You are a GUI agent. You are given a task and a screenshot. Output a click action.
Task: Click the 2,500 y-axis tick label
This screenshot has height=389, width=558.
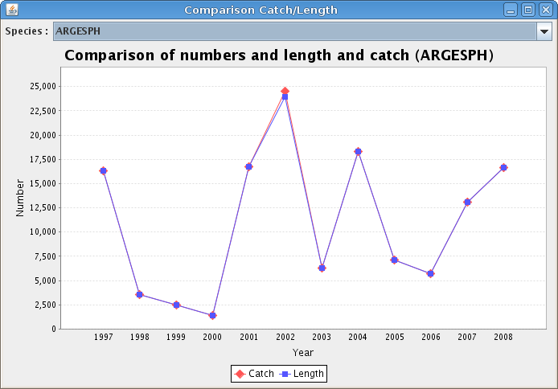point(46,305)
